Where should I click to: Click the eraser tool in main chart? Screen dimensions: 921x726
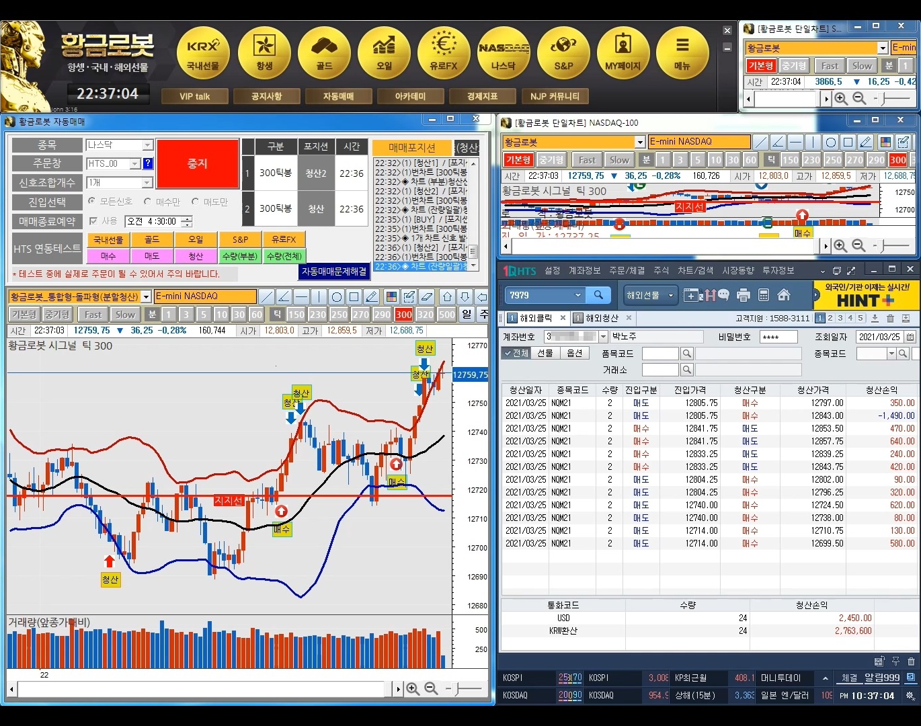[x=426, y=296]
